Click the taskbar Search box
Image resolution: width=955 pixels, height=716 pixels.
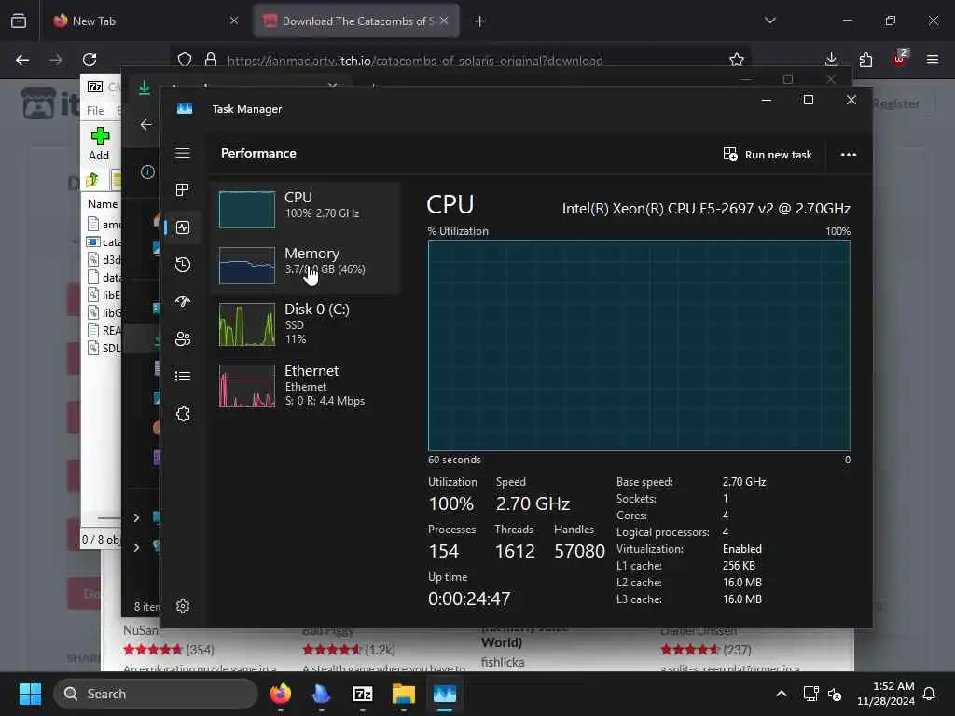coord(156,694)
